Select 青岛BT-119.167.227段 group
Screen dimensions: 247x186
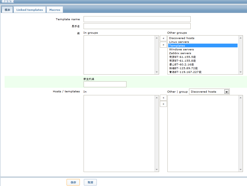click(203, 72)
